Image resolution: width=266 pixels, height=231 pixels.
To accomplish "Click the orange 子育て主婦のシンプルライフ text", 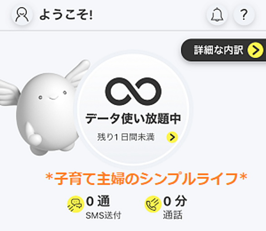I will [x=146, y=179].
